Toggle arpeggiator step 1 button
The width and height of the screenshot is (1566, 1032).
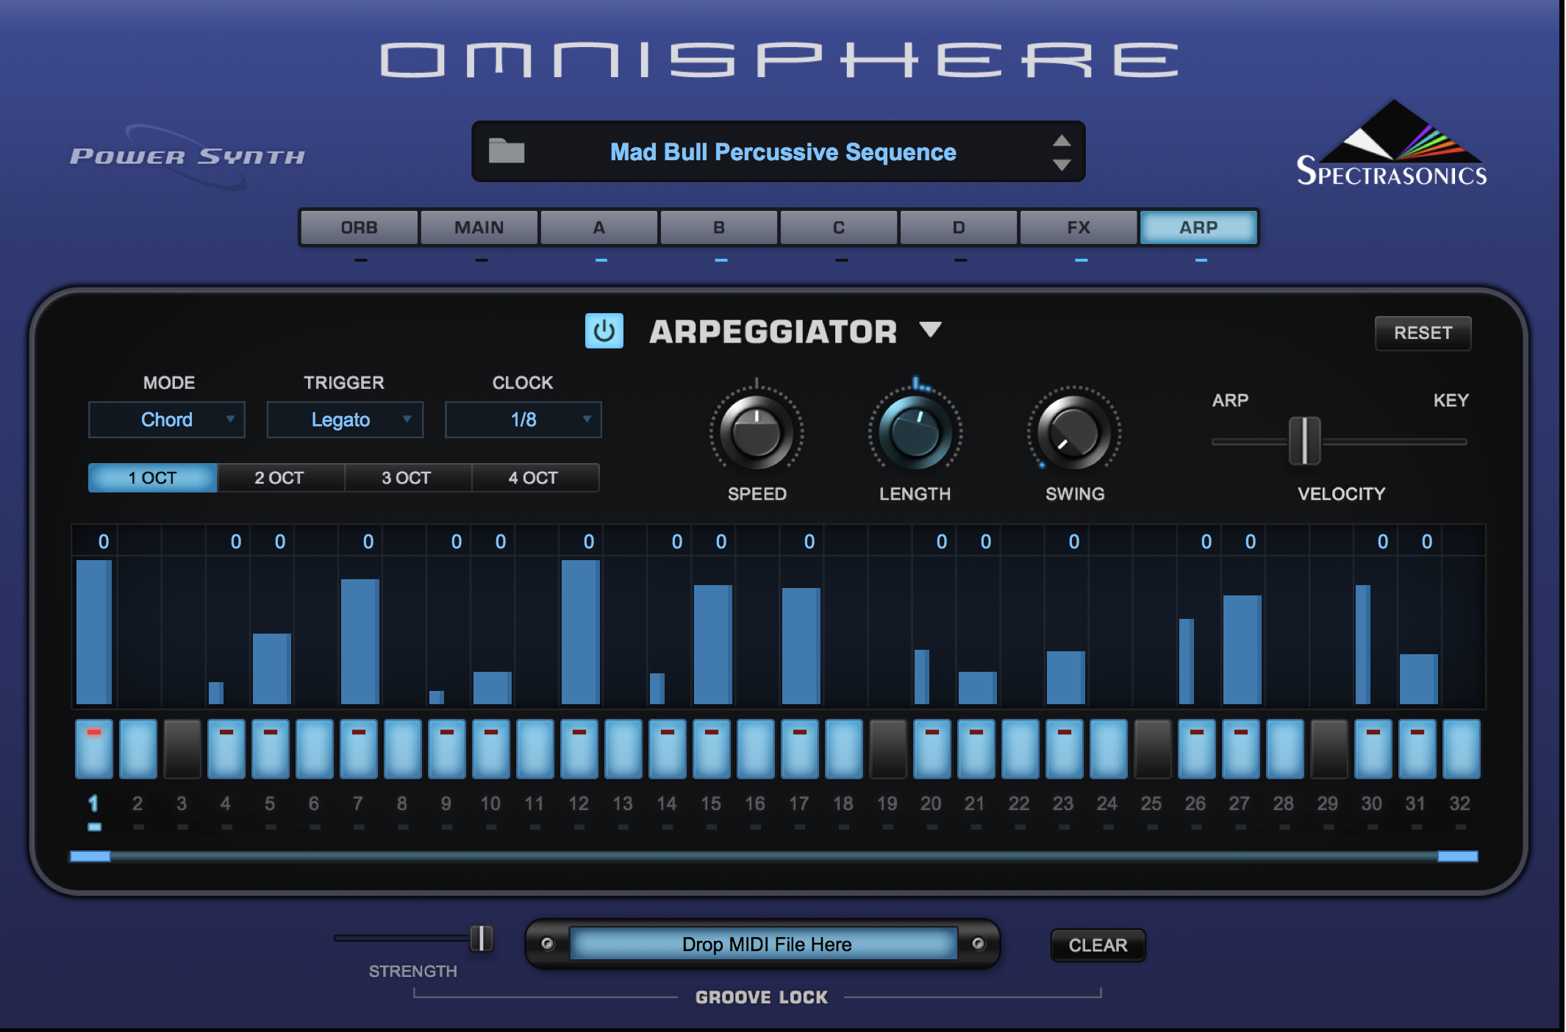pos(94,749)
